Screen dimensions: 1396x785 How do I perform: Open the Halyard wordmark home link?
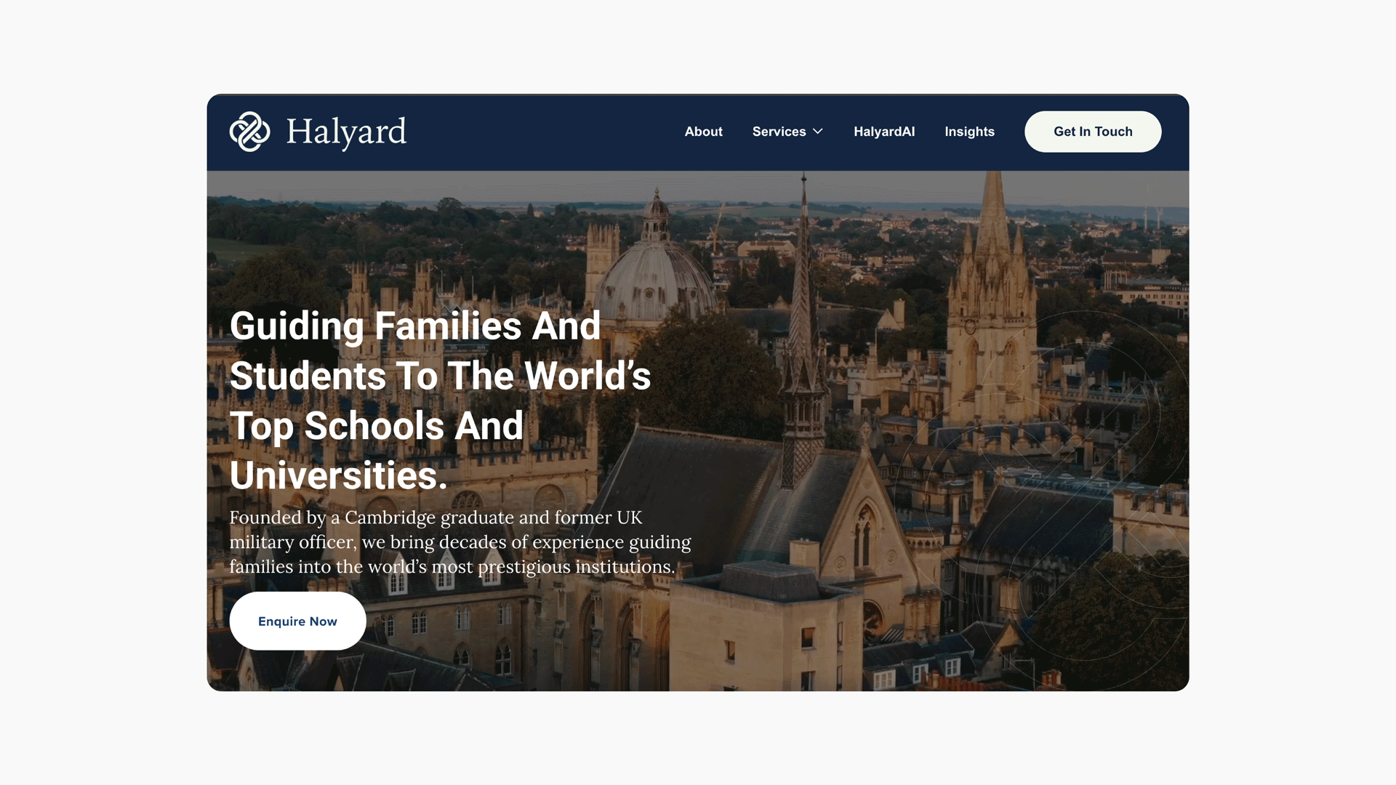point(346,132)
